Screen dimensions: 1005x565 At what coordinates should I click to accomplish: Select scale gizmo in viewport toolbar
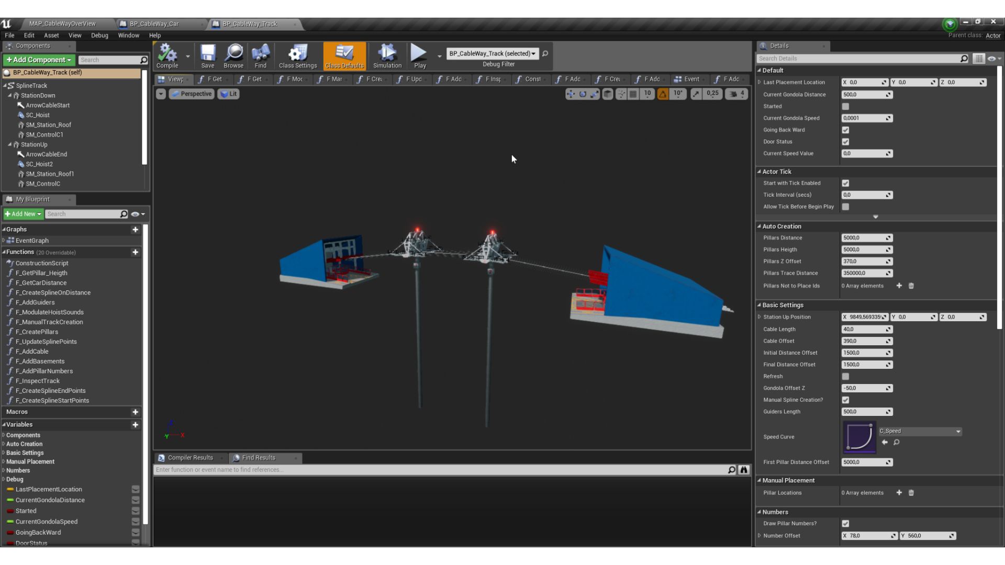(595, 94)
